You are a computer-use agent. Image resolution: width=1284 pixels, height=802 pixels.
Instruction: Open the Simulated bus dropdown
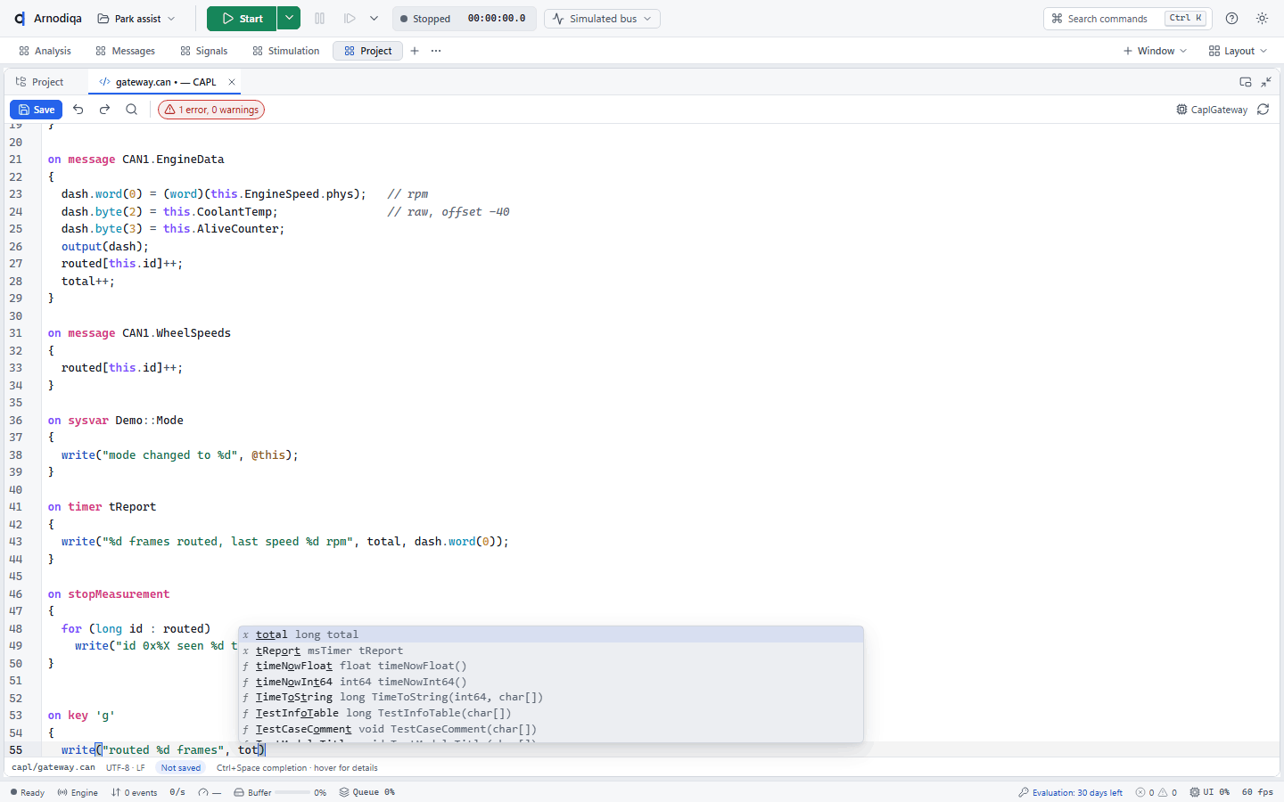pos(603,19)
